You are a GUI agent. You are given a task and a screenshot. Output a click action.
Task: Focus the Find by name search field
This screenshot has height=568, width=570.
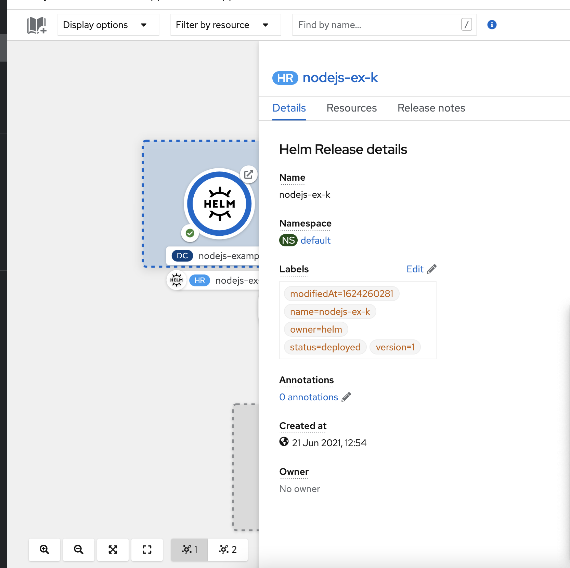pyautogui.click(x=384, y=25)
